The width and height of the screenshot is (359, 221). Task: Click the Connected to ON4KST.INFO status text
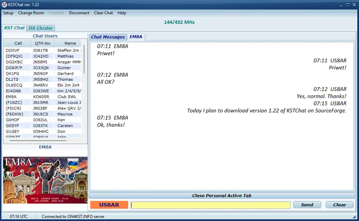coord(73,216)
